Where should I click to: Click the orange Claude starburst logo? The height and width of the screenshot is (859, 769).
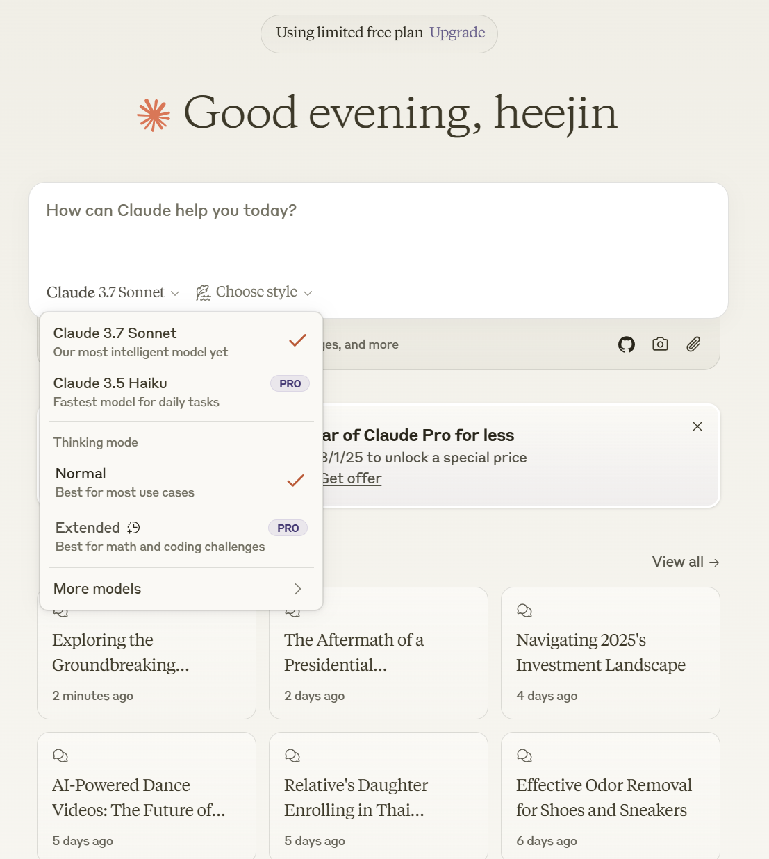click(154, 115)
